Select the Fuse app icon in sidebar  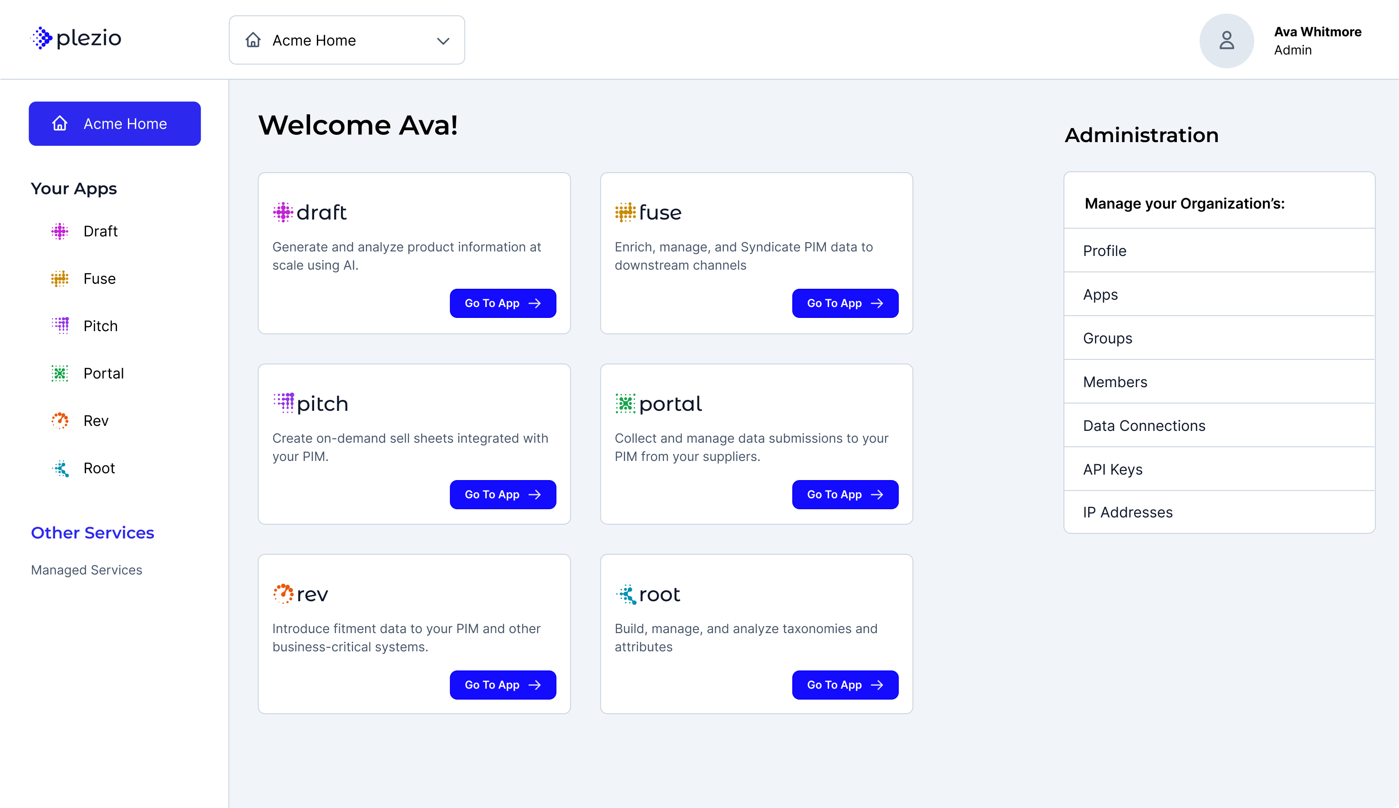(61, 279)
